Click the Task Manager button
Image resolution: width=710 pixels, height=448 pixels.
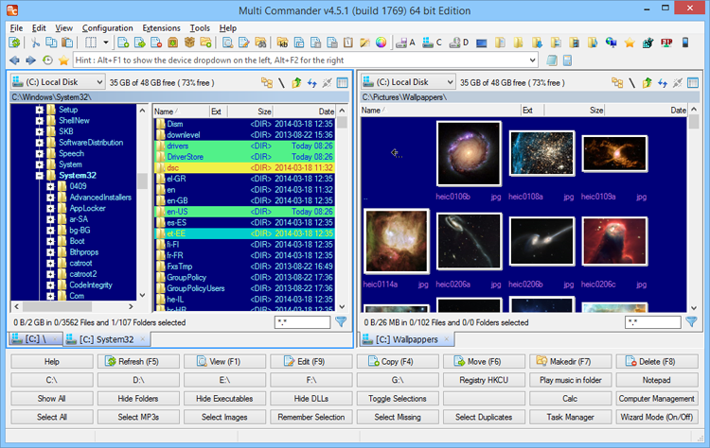572,417
